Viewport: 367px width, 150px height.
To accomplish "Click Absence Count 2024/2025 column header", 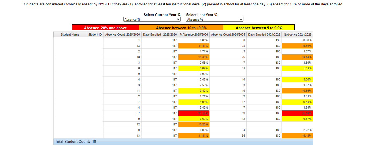I will point(228,34).
